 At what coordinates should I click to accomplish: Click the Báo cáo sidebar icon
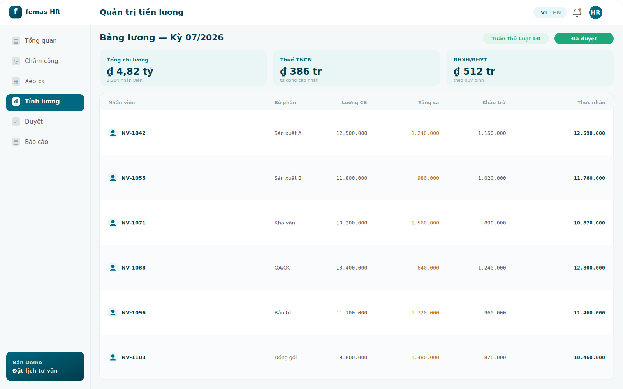coord(16,142)
